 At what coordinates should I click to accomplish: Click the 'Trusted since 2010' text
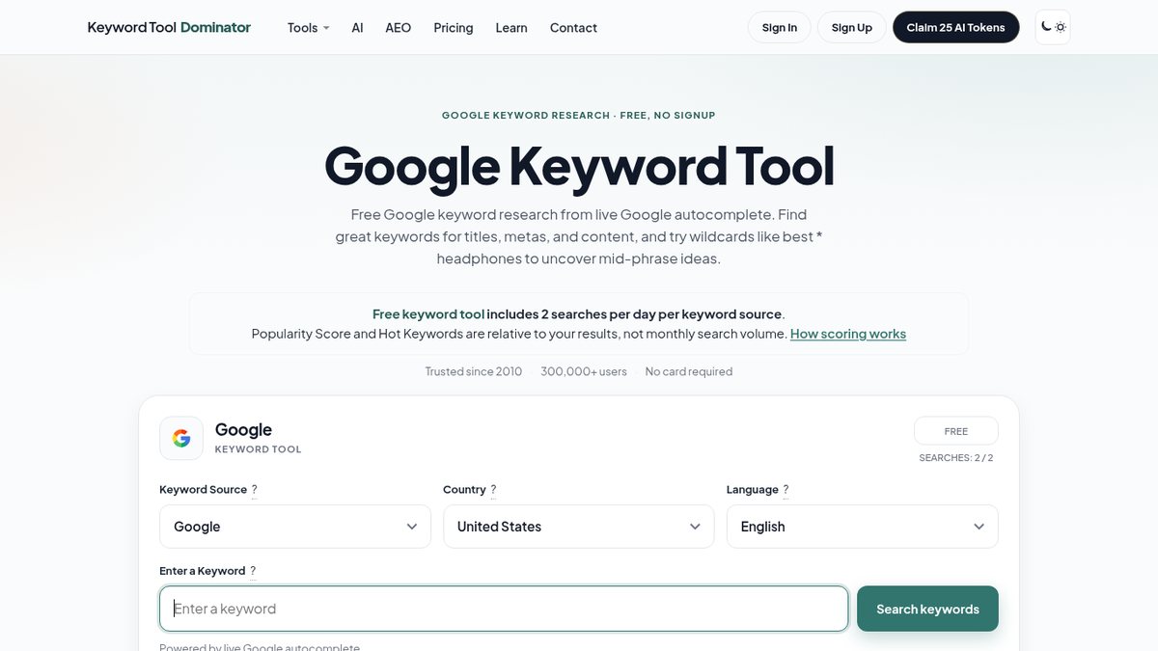474,371
